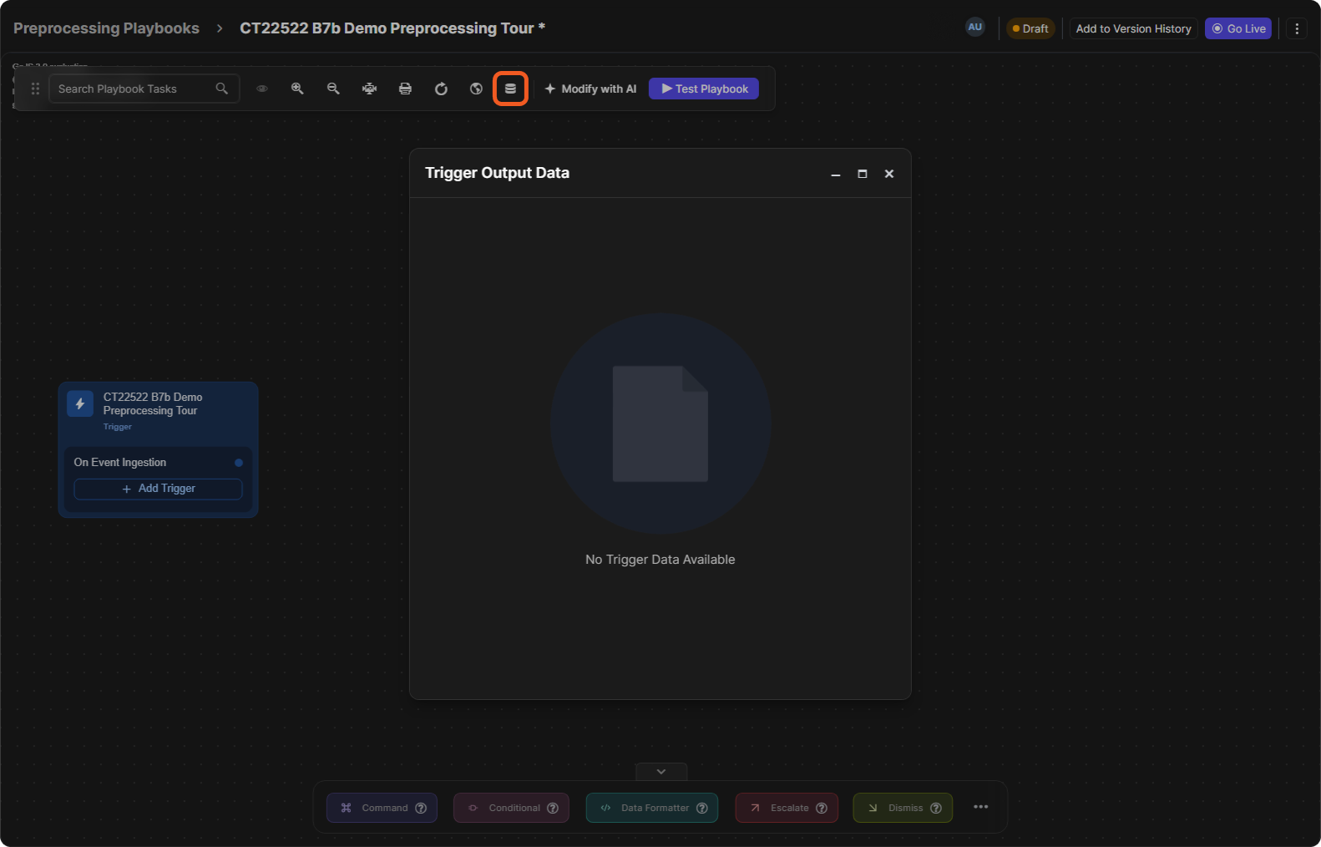Open help for the Command task type
Viewport: 1321px width, 847px height.
point(421,808)
